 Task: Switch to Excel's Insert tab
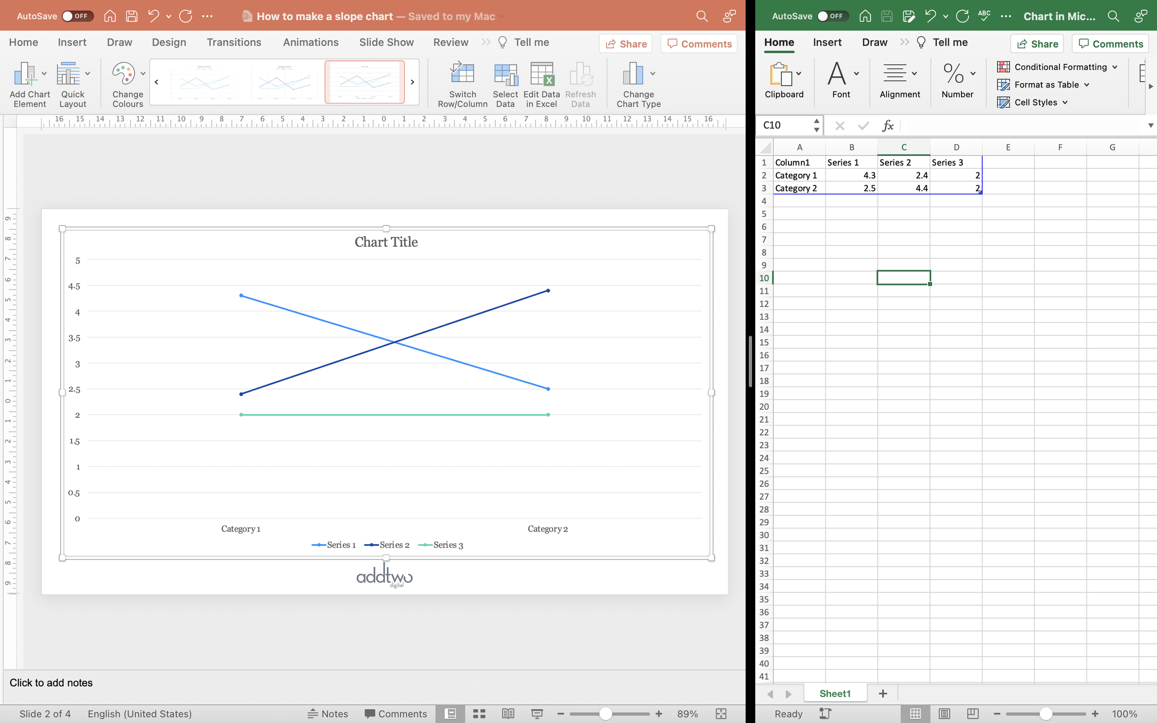(x=827, y=42)
